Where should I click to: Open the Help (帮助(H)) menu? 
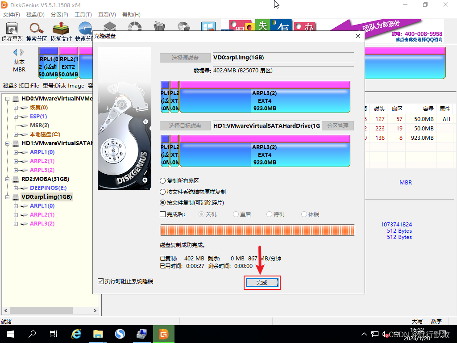pos(132,15)
